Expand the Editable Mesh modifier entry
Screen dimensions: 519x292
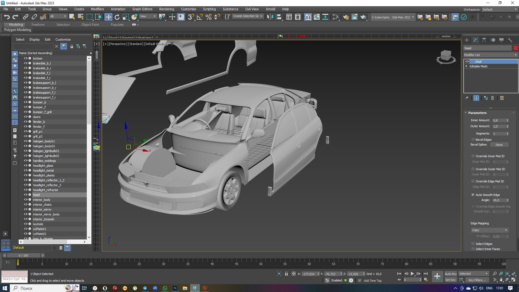point(467,66)
